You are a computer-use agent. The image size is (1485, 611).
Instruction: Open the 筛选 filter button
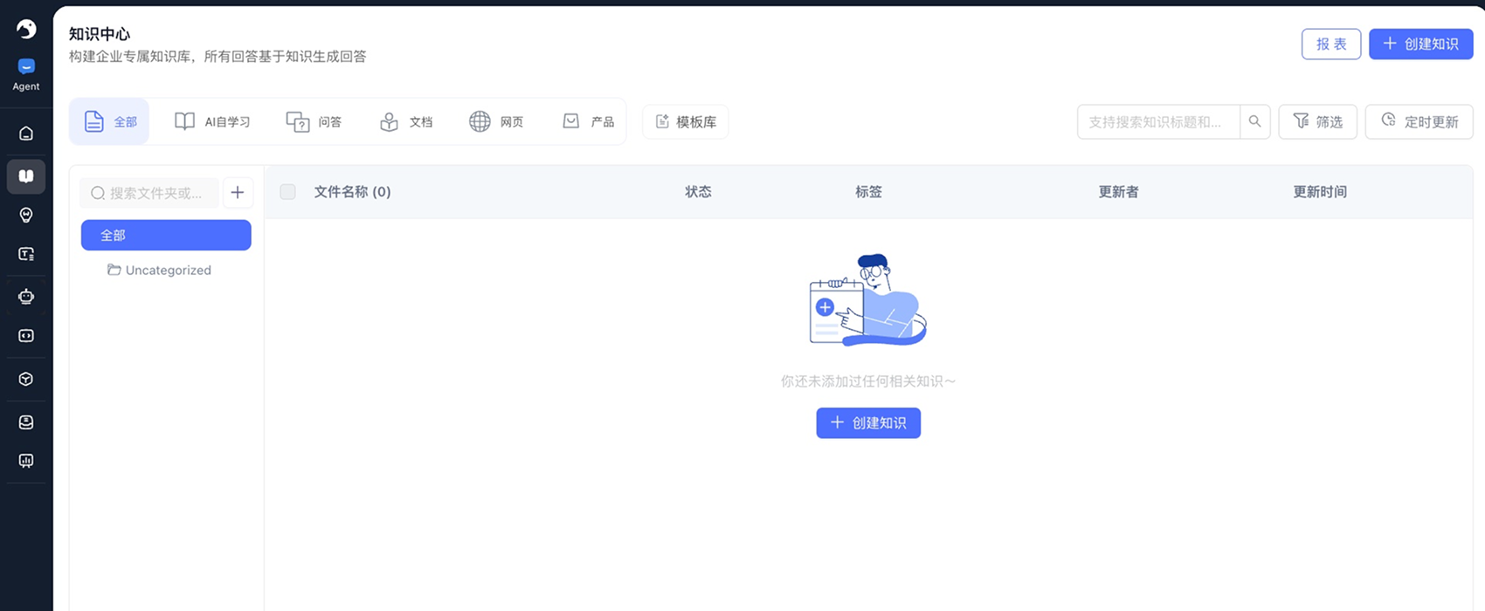coord(1317,122)
